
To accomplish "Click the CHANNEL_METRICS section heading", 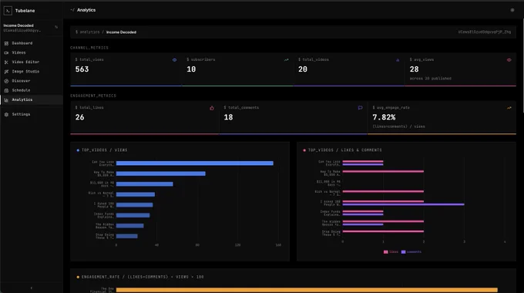I will (x=89, y=48).
